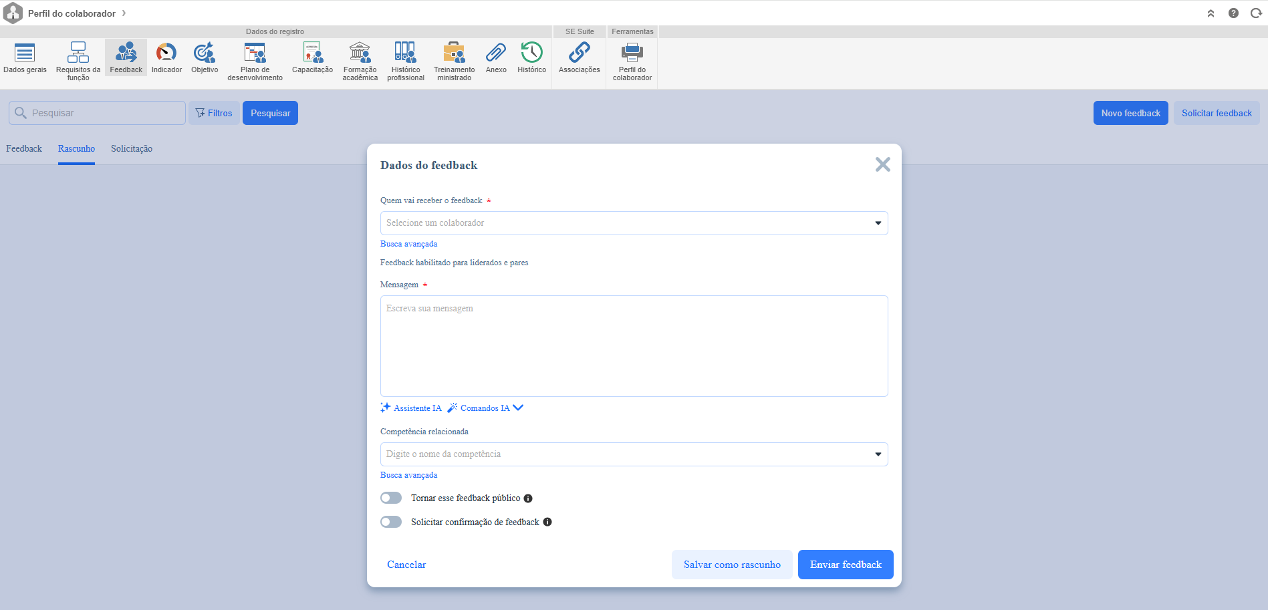Click Salvar como rascunho button
Screen dimensions: 1268x610
coord(732,565)
